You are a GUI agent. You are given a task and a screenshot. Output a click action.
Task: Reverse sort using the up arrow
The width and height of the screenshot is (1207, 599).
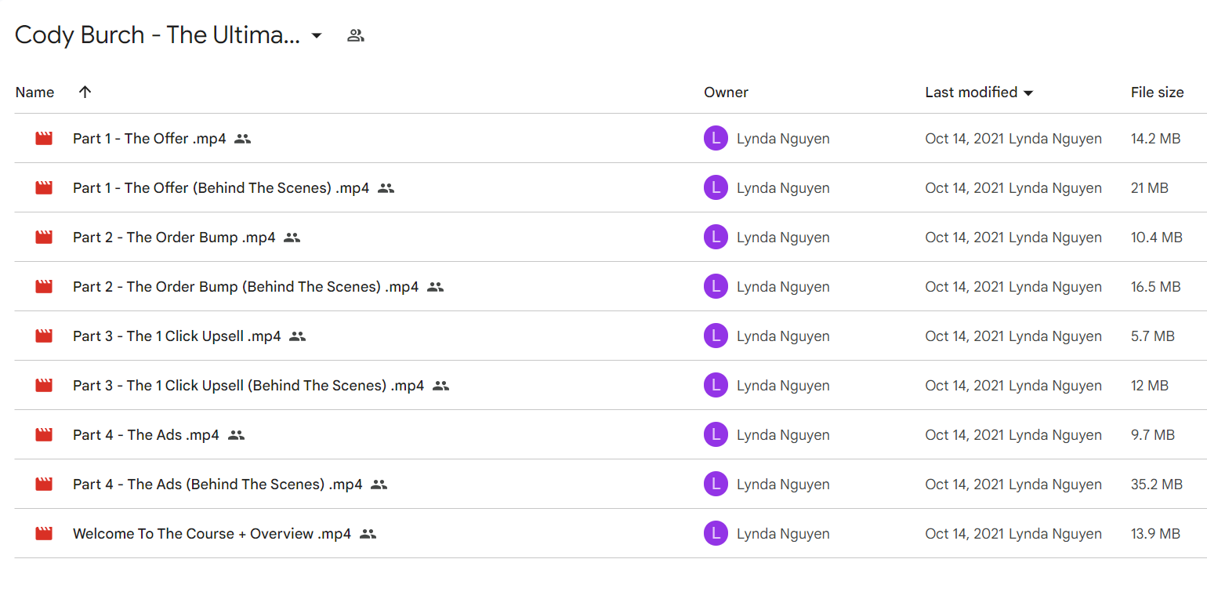(x=85, y=92)
